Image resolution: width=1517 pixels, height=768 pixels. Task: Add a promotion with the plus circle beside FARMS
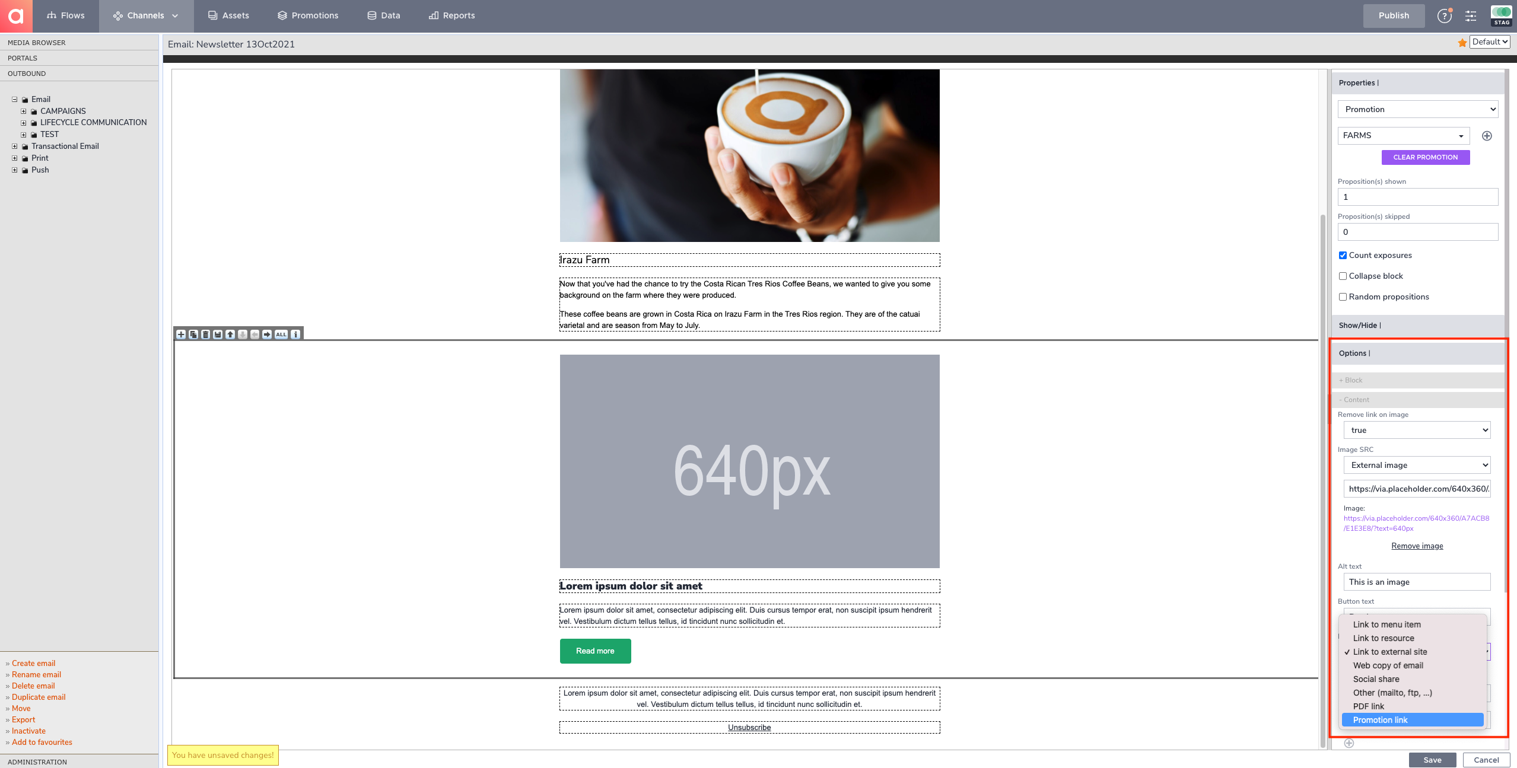coord(1487,136)
